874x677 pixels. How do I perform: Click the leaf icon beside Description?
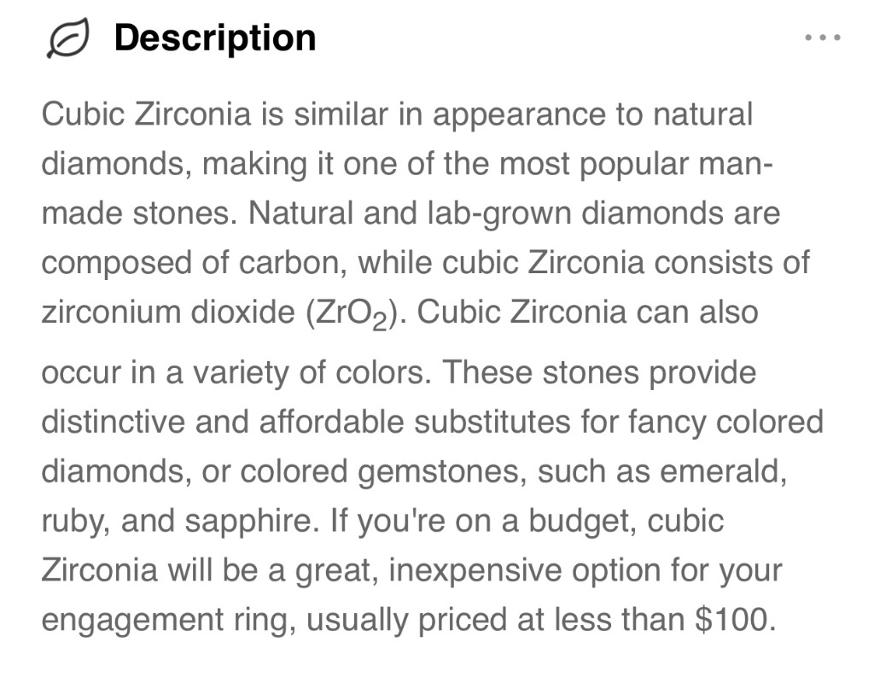67,38
